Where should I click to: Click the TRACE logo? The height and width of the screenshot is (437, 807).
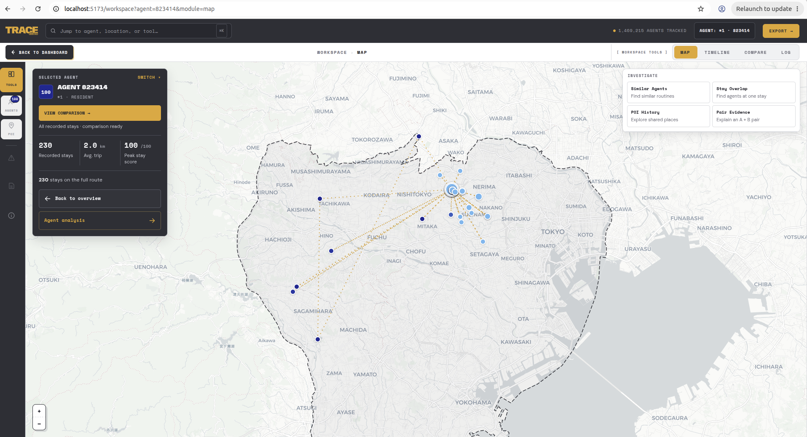pos(22,31)
